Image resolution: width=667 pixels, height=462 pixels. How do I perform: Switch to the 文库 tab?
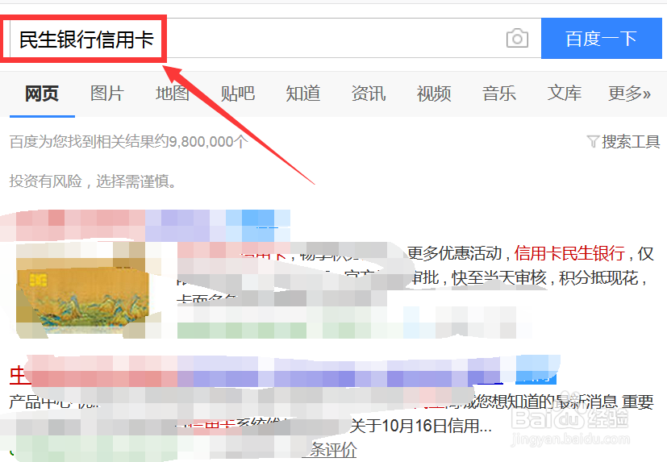(x=564, y=94)
